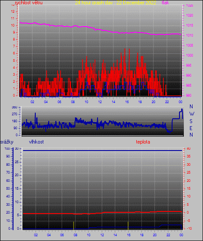Click the 360 value on the wind direction axis
203x241 pixels.
[14, 107]
